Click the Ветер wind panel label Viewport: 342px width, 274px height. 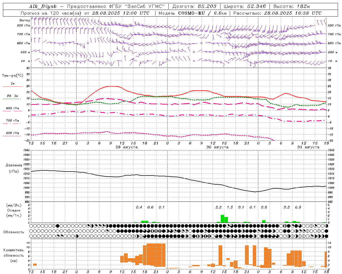click(x=25, y=20)
